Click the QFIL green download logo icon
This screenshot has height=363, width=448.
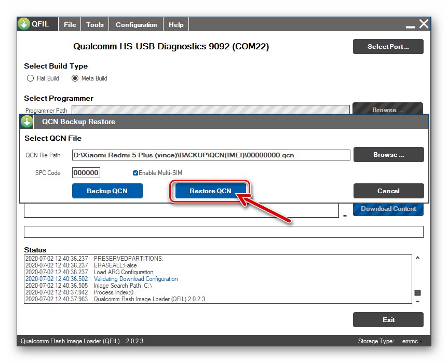tap(24, 24)
